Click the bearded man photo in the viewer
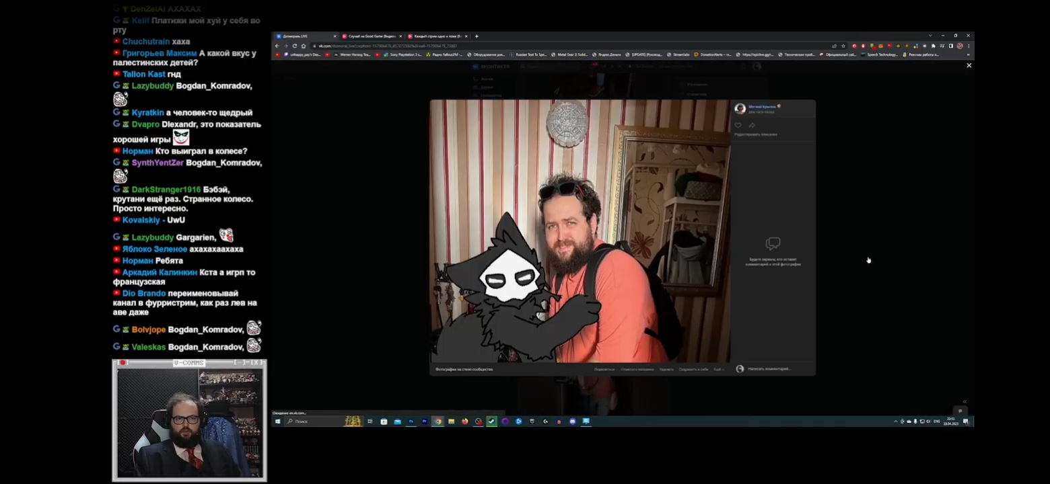 [x=580, y=231]
